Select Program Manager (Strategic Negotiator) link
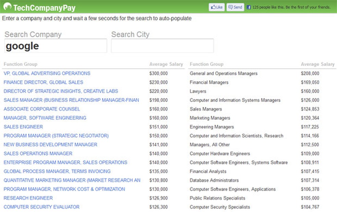The image size is (337, 212). [56, 136]
